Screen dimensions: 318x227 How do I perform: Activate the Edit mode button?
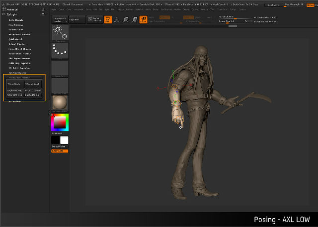point(108,20)
